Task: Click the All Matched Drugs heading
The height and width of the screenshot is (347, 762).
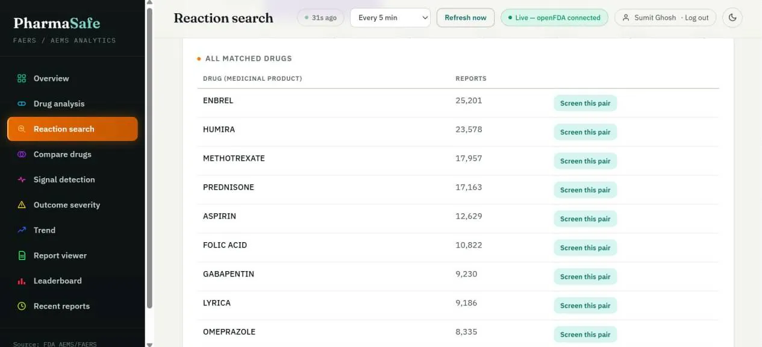Action: point(248,58)
